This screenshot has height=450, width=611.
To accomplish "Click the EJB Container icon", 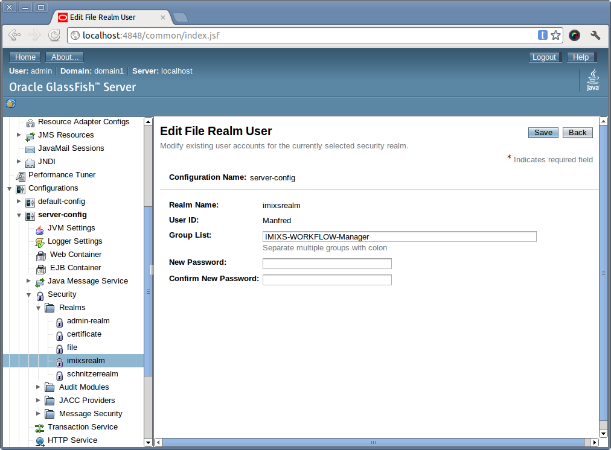I will pos(41,269).
